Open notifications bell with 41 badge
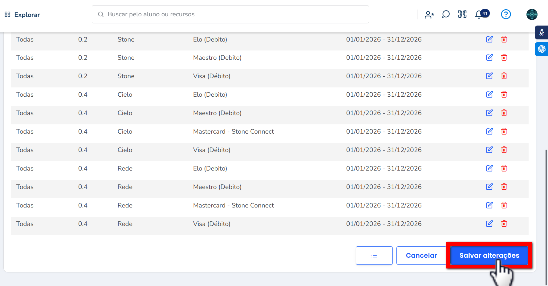This screenshot has width=548, height=286. point(479,14)
